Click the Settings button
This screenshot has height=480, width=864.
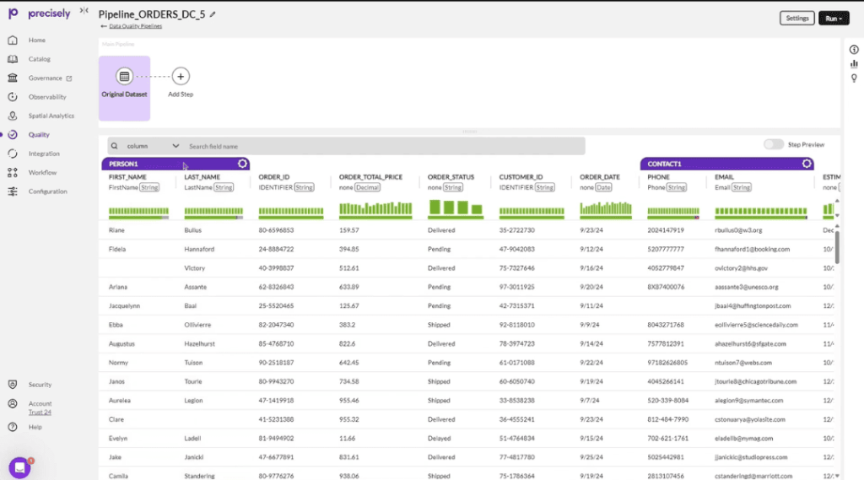pos(796,18)
